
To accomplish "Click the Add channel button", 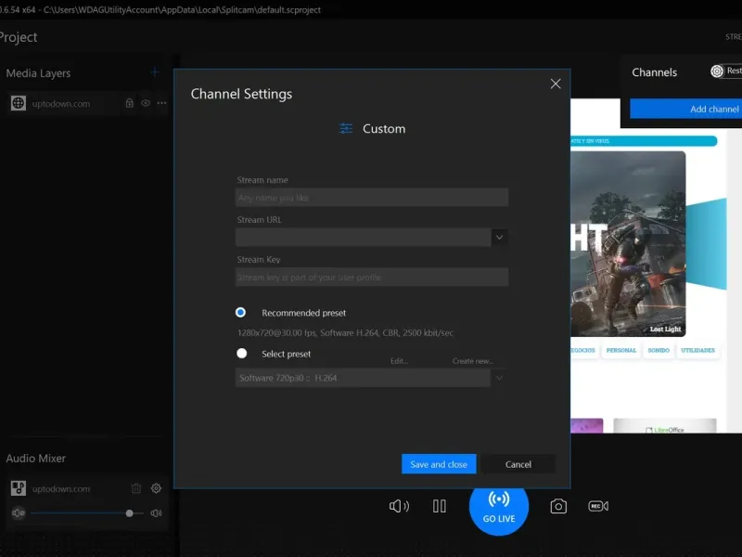I will (x=686, y=110).
